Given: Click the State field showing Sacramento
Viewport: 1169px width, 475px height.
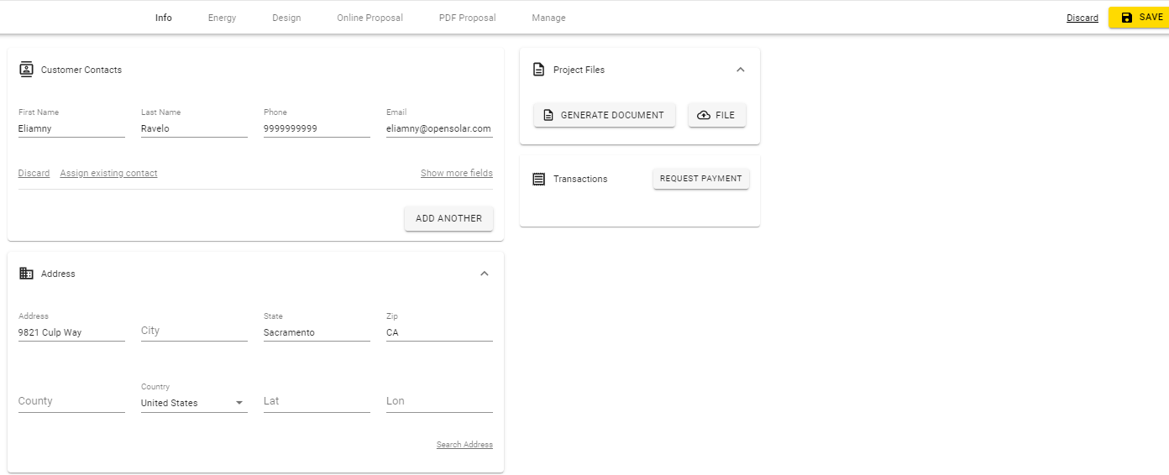Looking at the screenshot, I should pos(317,332).
